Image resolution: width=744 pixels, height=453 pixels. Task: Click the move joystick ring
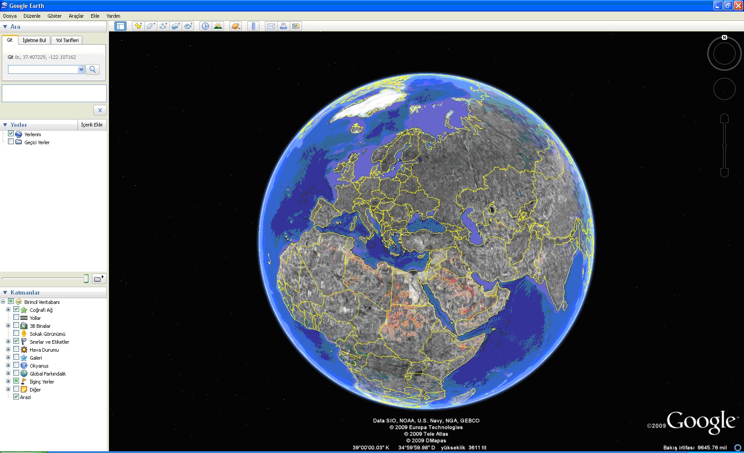pos(725,88)
